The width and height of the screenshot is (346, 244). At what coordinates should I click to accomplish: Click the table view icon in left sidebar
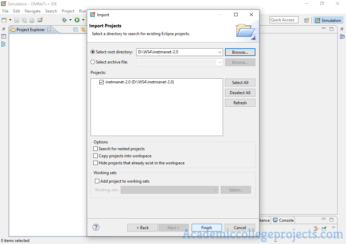pos(4,36)
